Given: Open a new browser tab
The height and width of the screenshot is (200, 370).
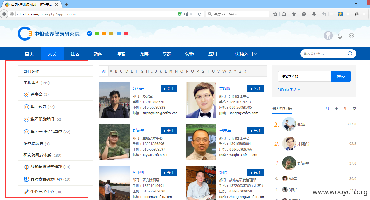Looking at the screenshot, I should 66,4.
